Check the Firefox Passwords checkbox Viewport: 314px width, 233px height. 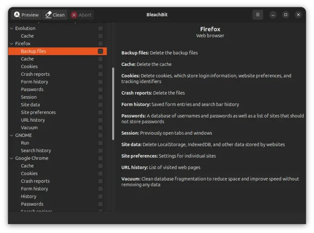point(100,89)
